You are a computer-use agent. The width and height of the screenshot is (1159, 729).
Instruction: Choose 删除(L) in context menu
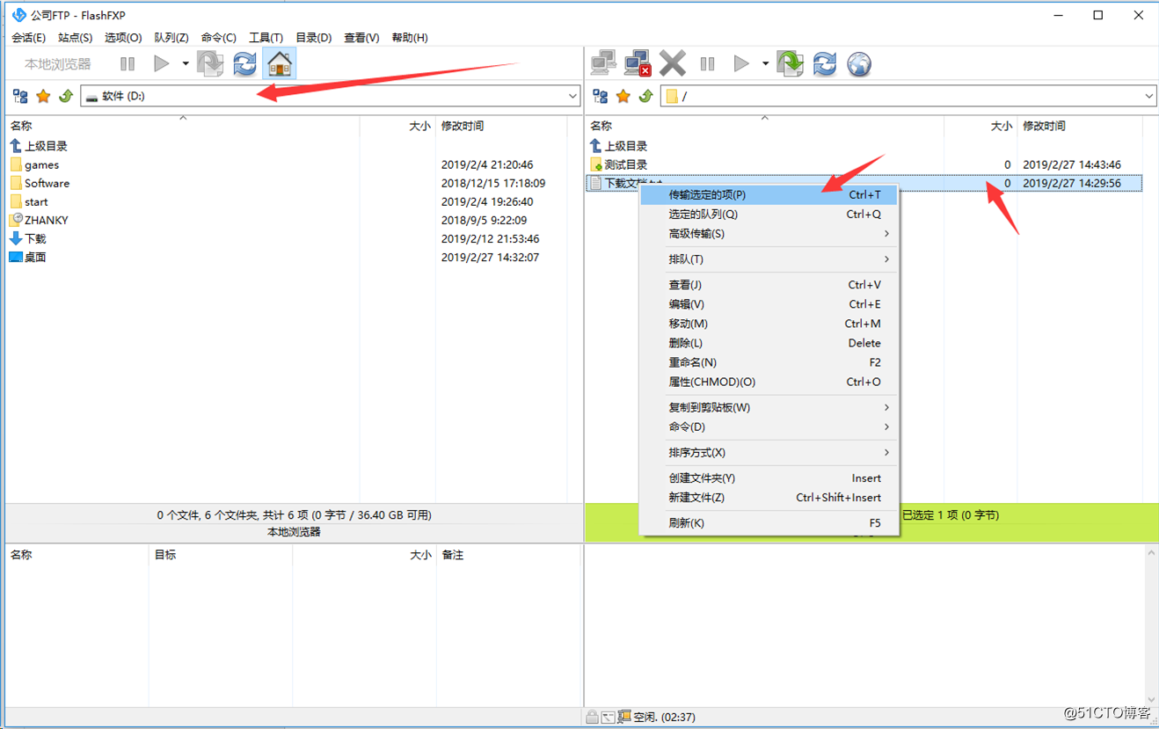coord(769,343)
